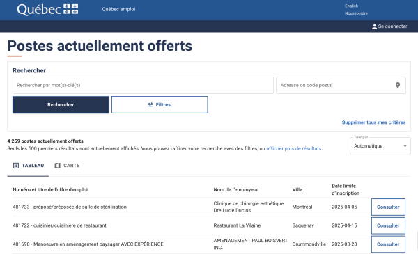Click the Nom de l'employeur column header
The height and width of the screenshot is (254, 418).
235,189
